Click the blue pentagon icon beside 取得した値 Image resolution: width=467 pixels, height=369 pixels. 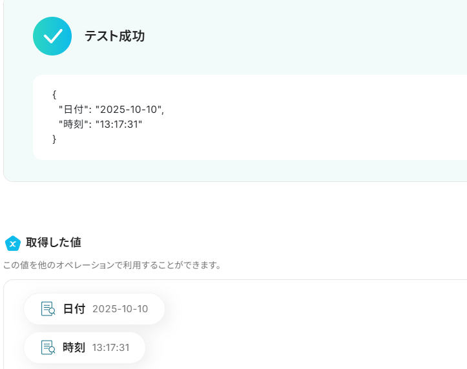(x=13, y=243)
